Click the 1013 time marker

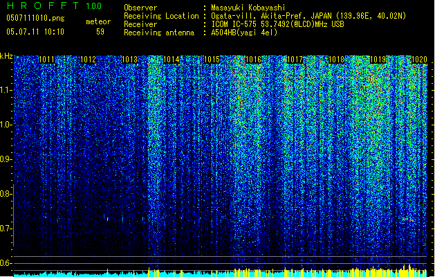[x=129, y=60]
